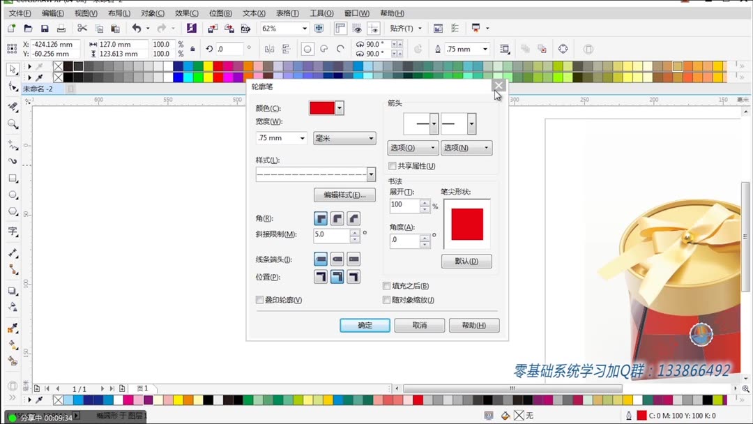
Task: Click the Print icon in the standard toolbar
Action: [x=61, y=28]
